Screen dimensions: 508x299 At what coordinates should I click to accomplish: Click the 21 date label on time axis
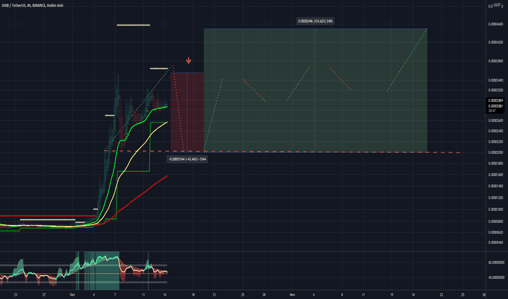pyautogui.click(x=214, y=295)
